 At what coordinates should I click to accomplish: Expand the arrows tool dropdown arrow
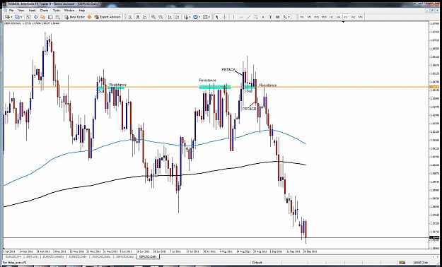pyautogui.click(x=289, y=17)
